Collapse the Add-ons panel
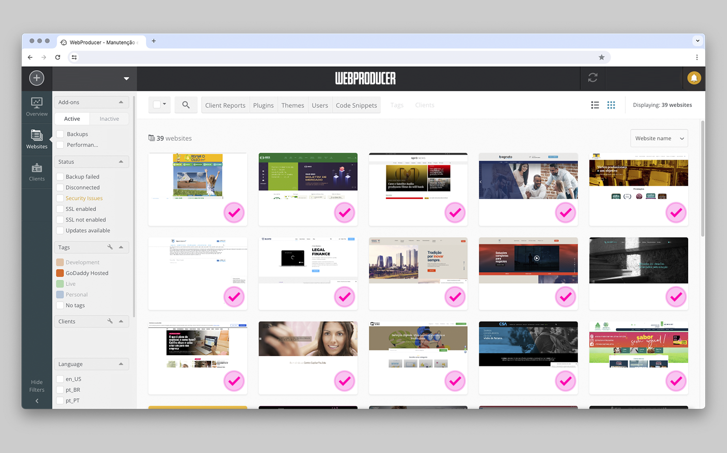 click(x=121, y=102)
